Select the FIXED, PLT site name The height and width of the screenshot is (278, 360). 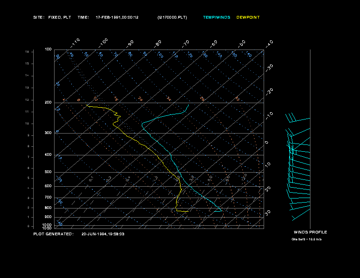tap(60, 17)
